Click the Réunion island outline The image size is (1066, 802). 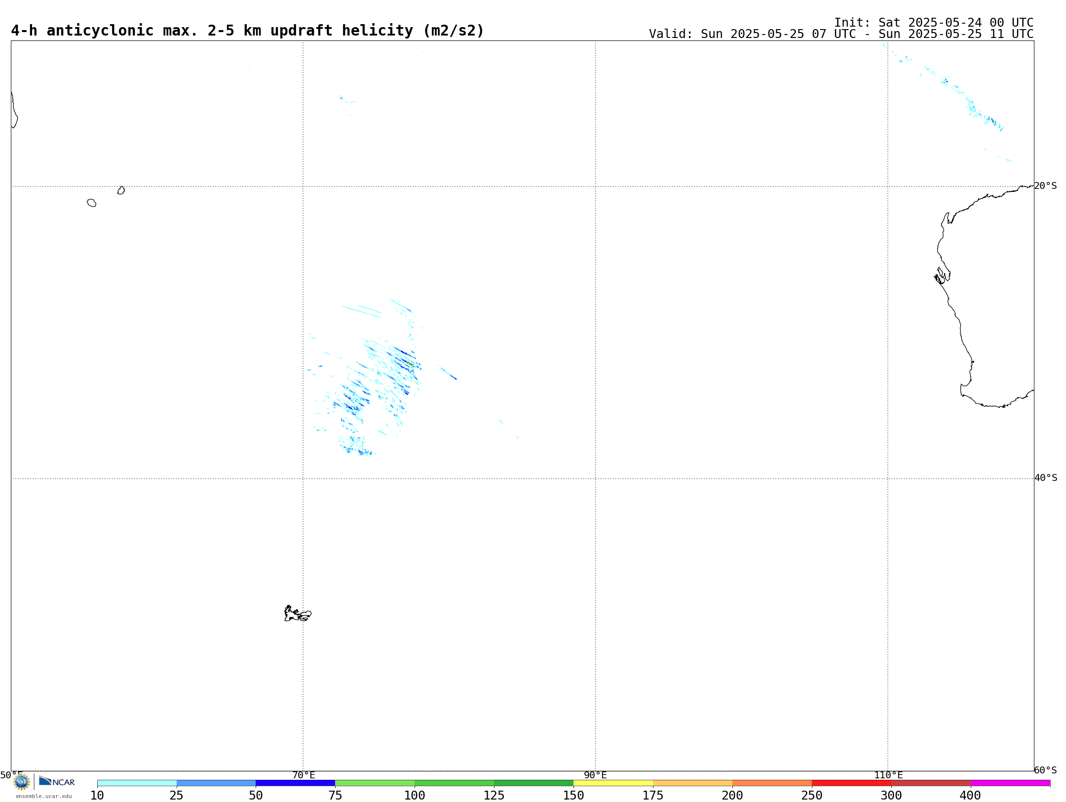click(x=92, y=203)
